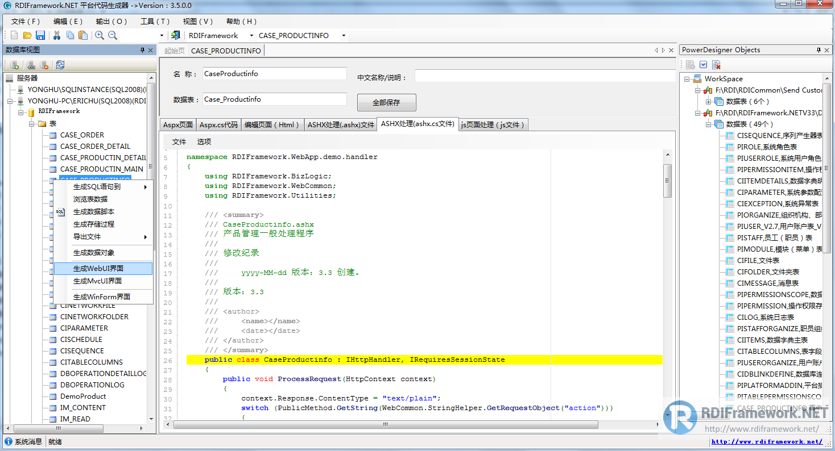Choose 生成MvcUI界面 in context menu

103,281
